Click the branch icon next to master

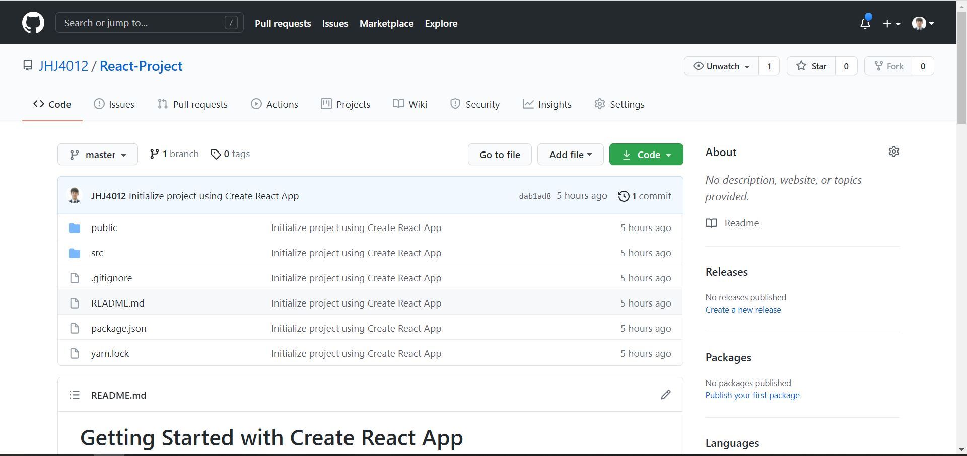pyautogui.click(x=154, y=154)
